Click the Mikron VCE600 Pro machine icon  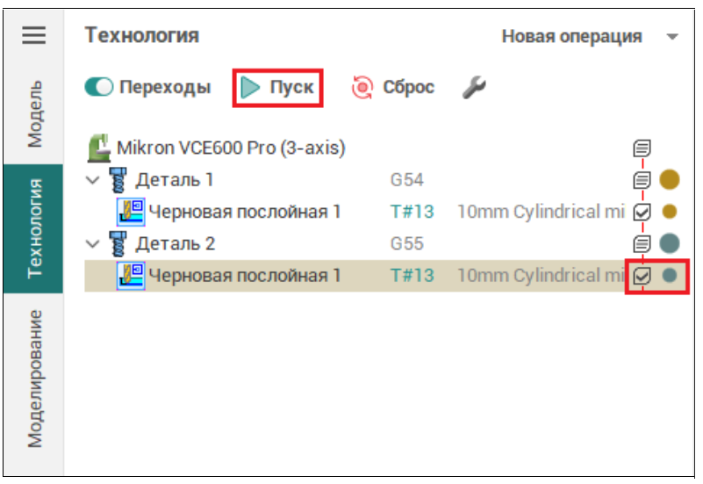click(x=101, y=148)
